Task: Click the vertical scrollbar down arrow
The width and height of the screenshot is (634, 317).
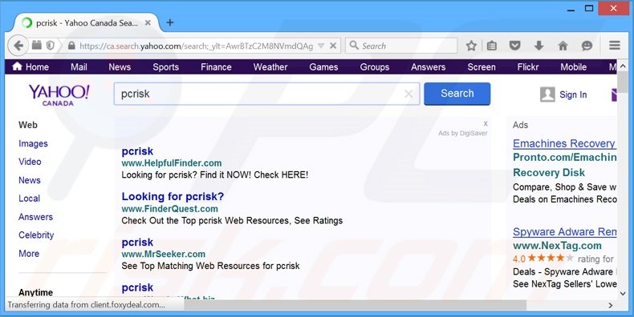Action: pyautogui.click(x=623, y=294)
